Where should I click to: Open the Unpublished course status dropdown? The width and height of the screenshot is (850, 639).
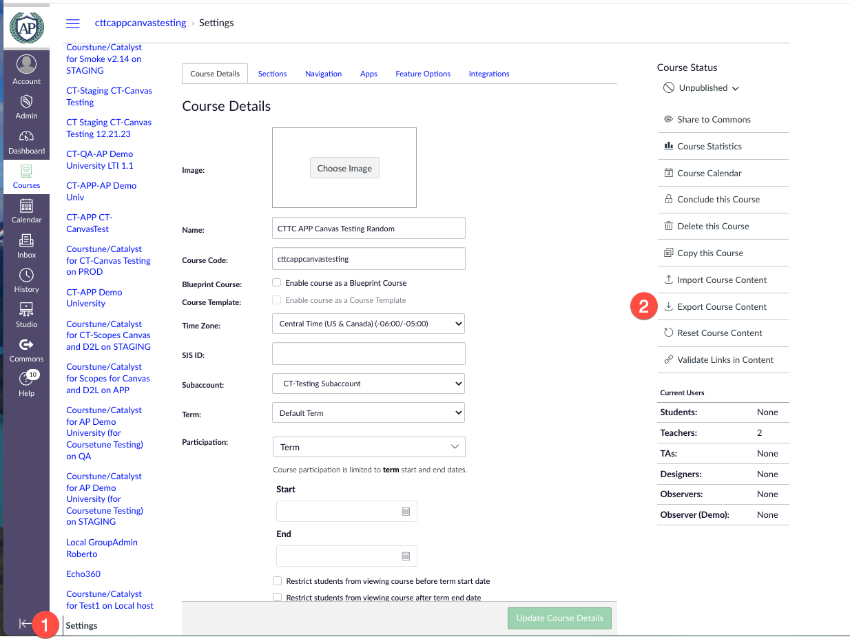pyautogui.click(x=701, y=88)
